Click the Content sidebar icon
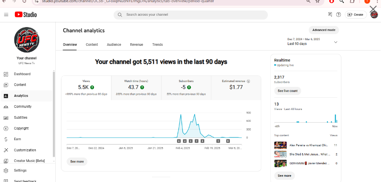Image resolution: width=381 pixels, height=182 pixels. tap(6, 85)
